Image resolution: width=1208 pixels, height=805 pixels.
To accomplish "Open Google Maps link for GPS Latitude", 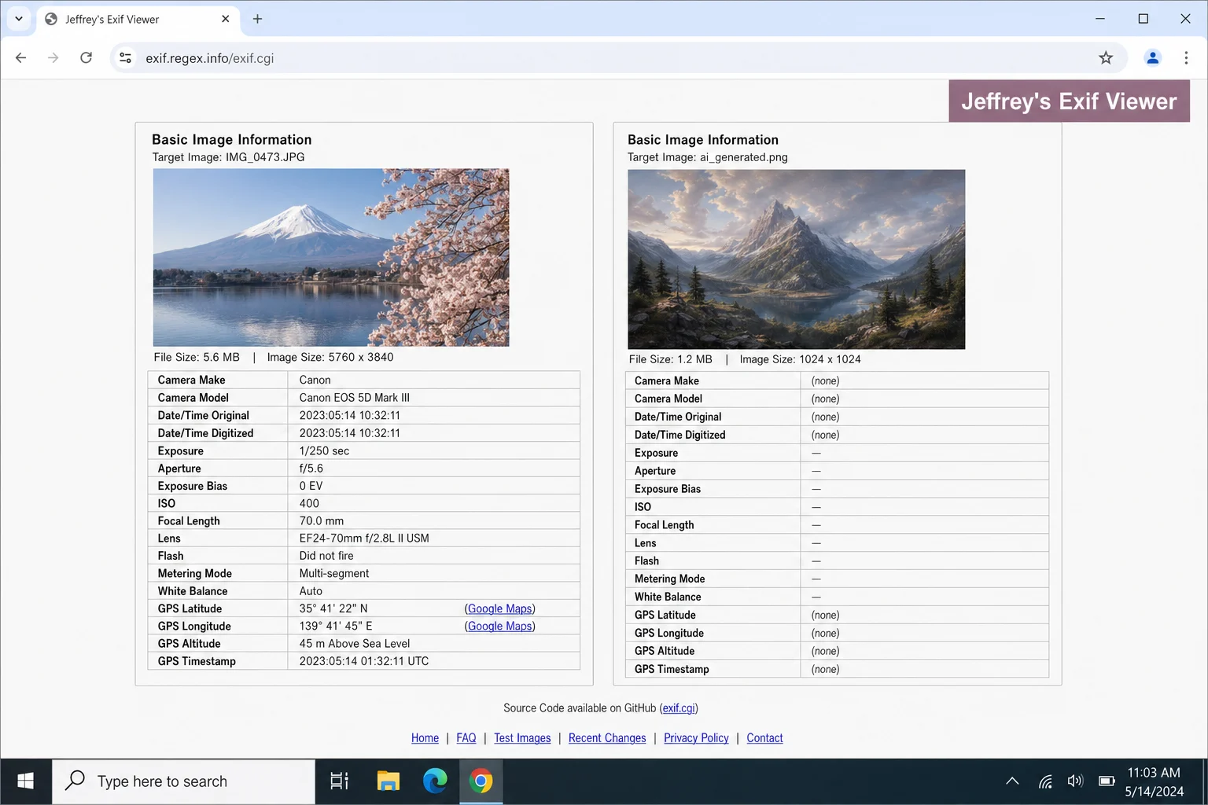I will (x=499, y=608).
